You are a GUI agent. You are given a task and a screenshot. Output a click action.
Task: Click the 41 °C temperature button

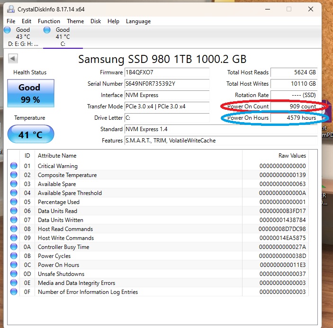31,134
